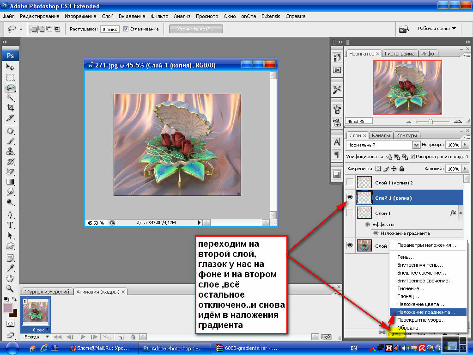Toggle Распространить кадр 1 checkbox
473x355 pixels.
[412, 156]
